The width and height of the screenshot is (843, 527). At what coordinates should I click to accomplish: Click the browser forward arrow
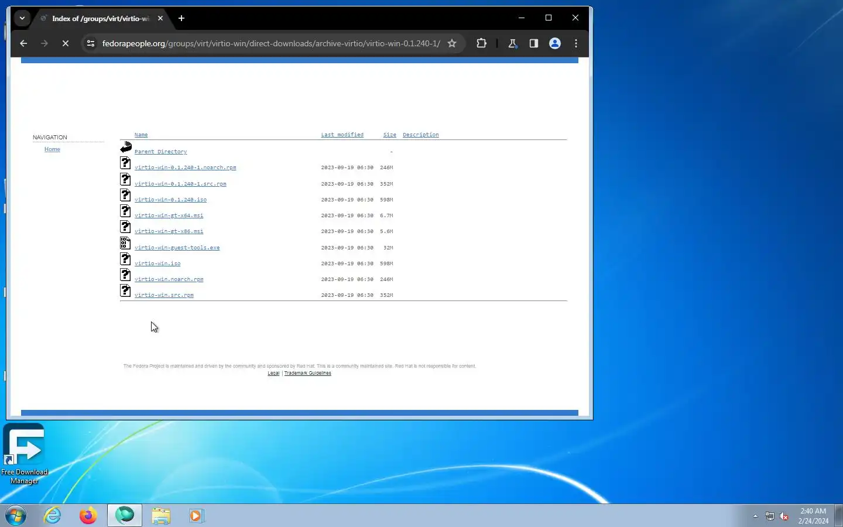pyautogui.click(x=44, y=43)
